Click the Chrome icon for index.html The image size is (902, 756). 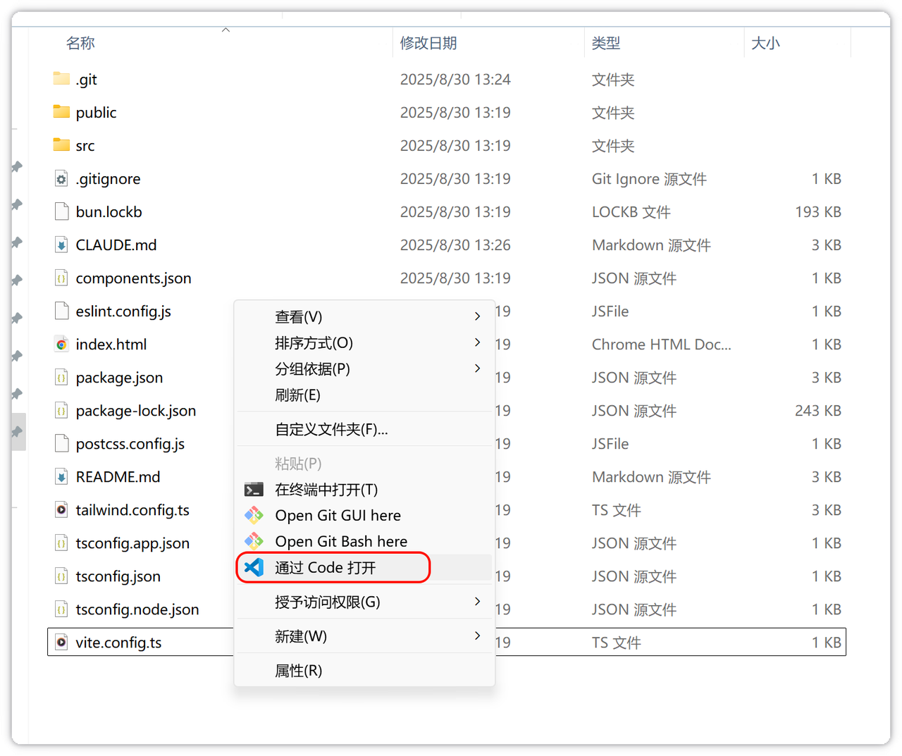pos(62,345)
